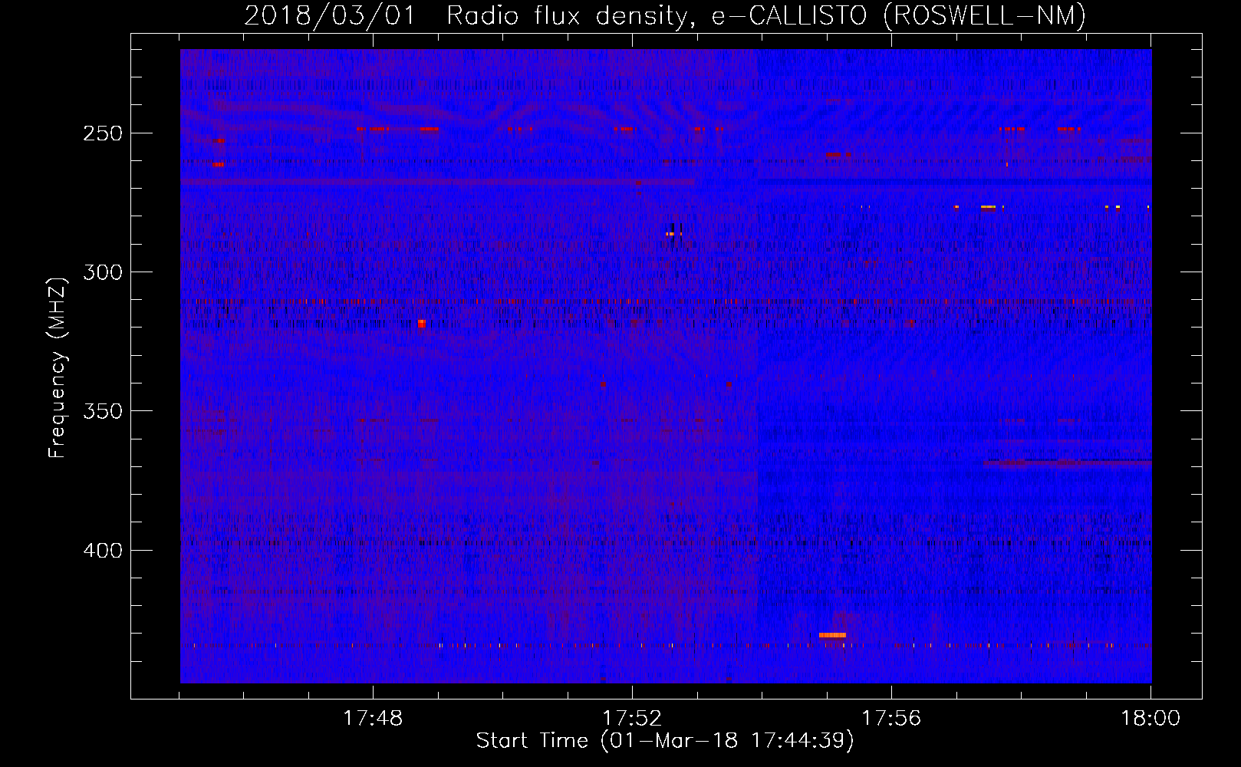Screen dimensions: 1241x767
Task: Click the 'Start Time (01-Mar-18 17:44:39)' label
Action: [665, 741]
